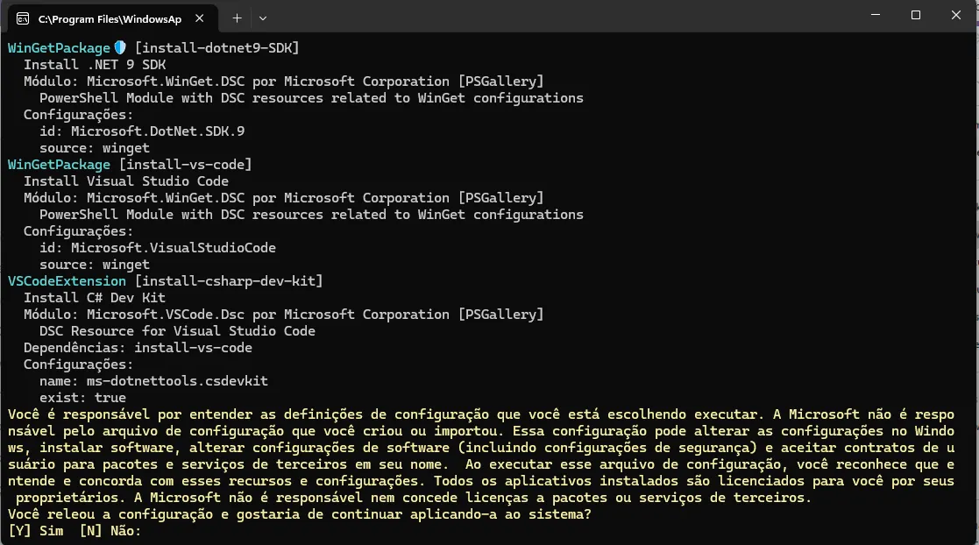Click the VSCodeExtension install-csharp-dev-kit heading

pyautogui.click(x=166, y=281)
